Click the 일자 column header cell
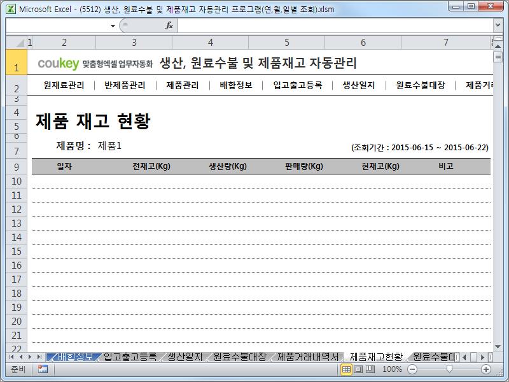The height and width of the screenshot is (382, 509). pyautogui.click(x=64, y=166)
